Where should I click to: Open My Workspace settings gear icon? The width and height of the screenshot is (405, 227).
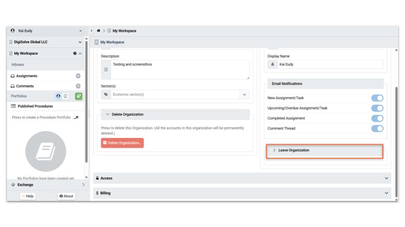pyautogui.click(x=75, y=53)
